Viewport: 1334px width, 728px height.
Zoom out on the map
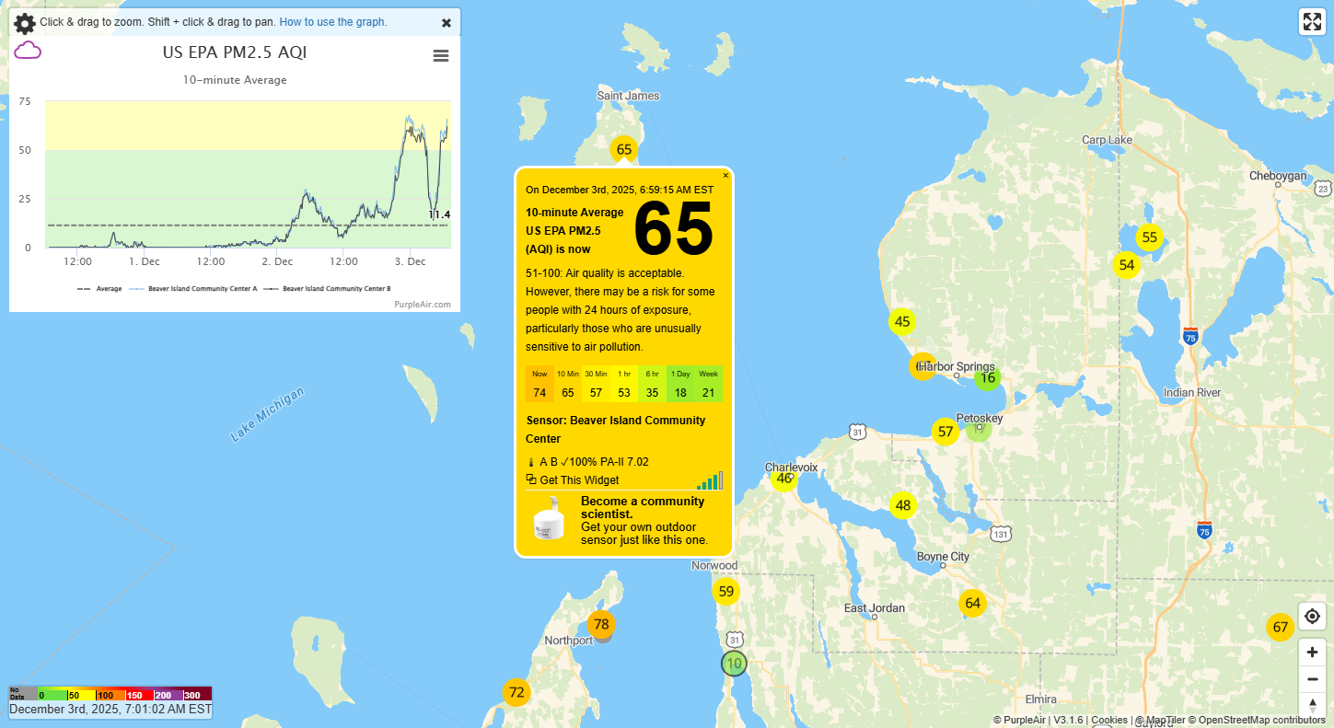pos(1312,679)
